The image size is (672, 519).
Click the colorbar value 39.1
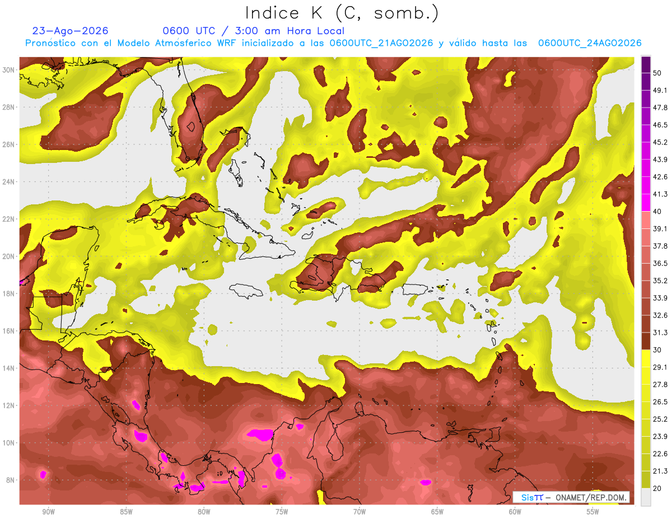(x=660, y=229)
